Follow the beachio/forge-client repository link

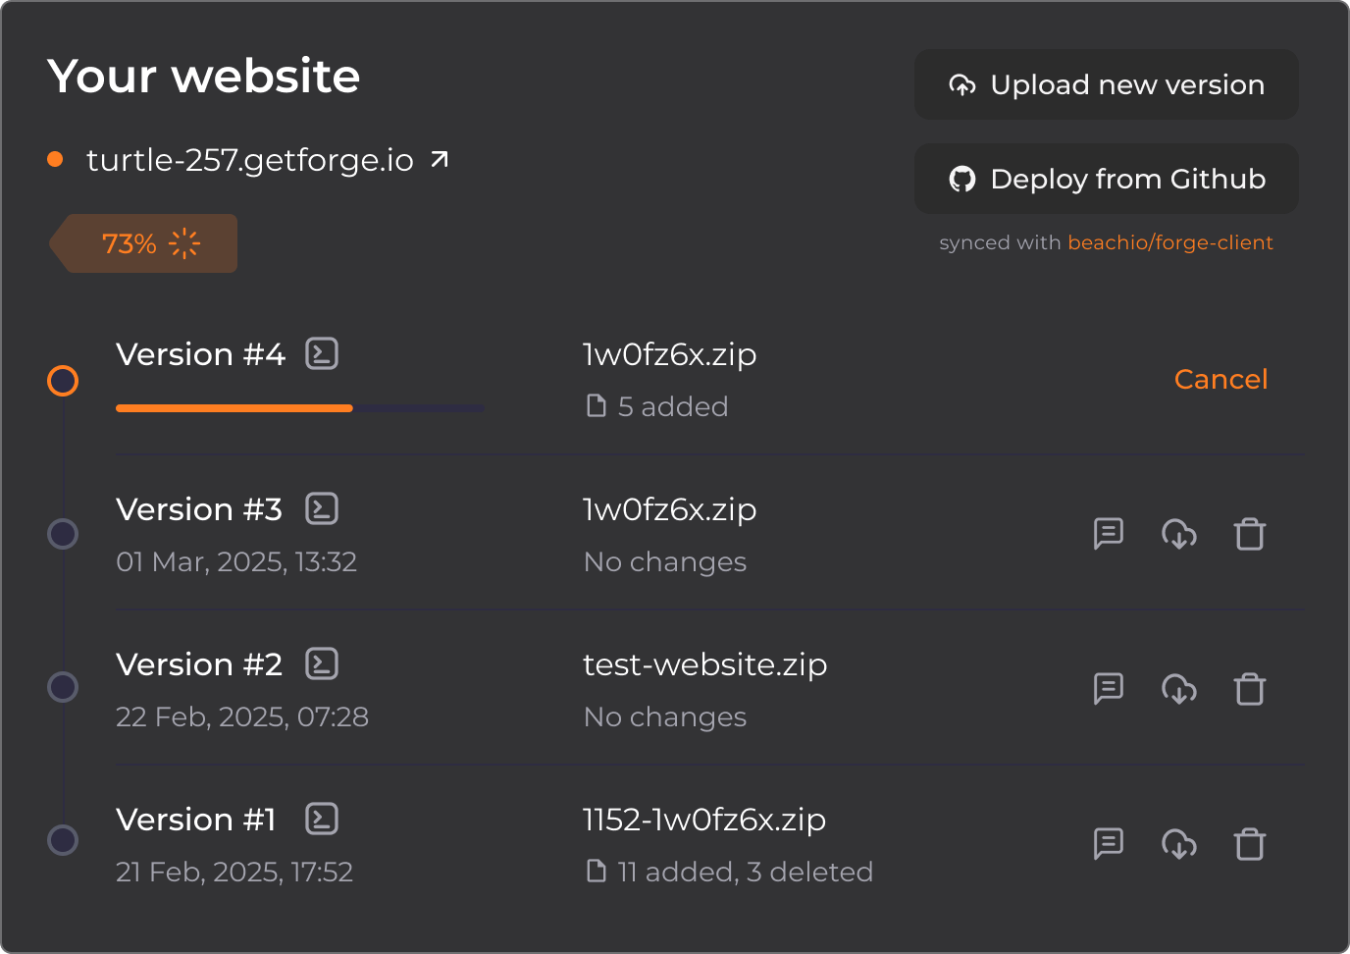[1169, 242]
